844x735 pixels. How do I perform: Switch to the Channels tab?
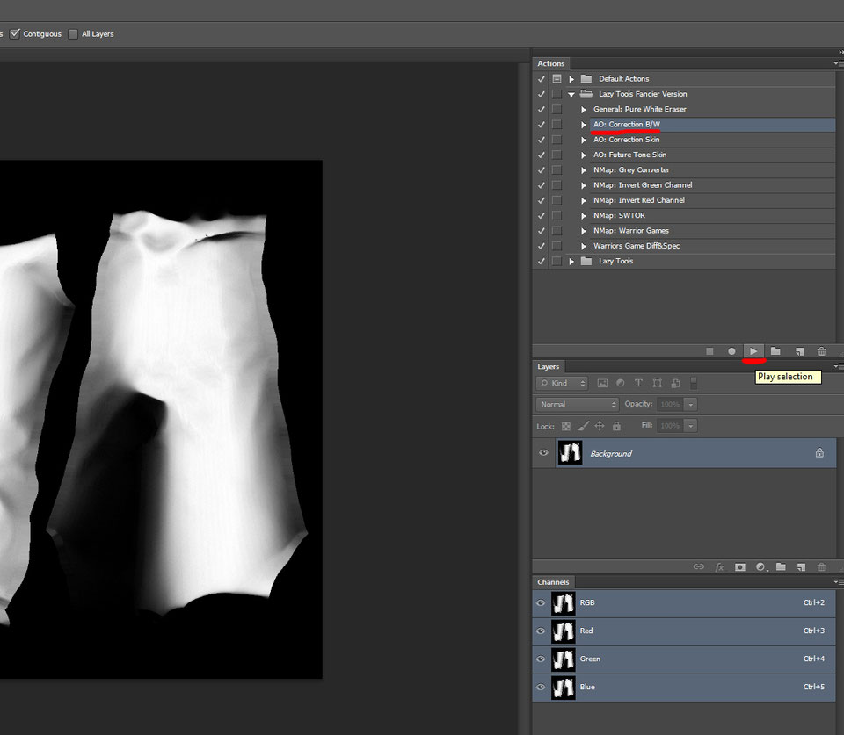553,582
